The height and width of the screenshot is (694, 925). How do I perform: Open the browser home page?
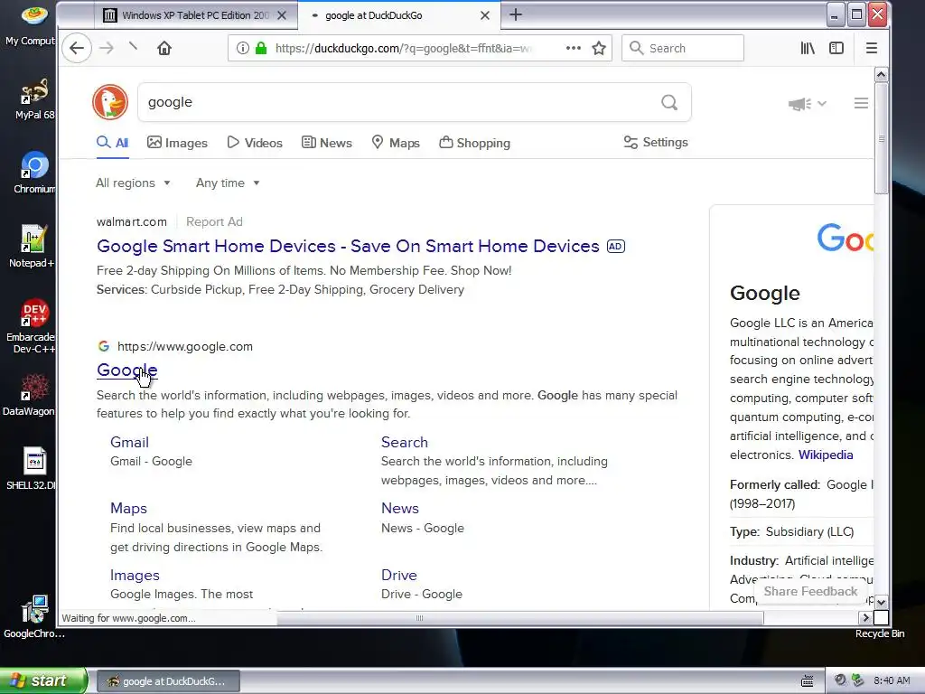(164, 48)
